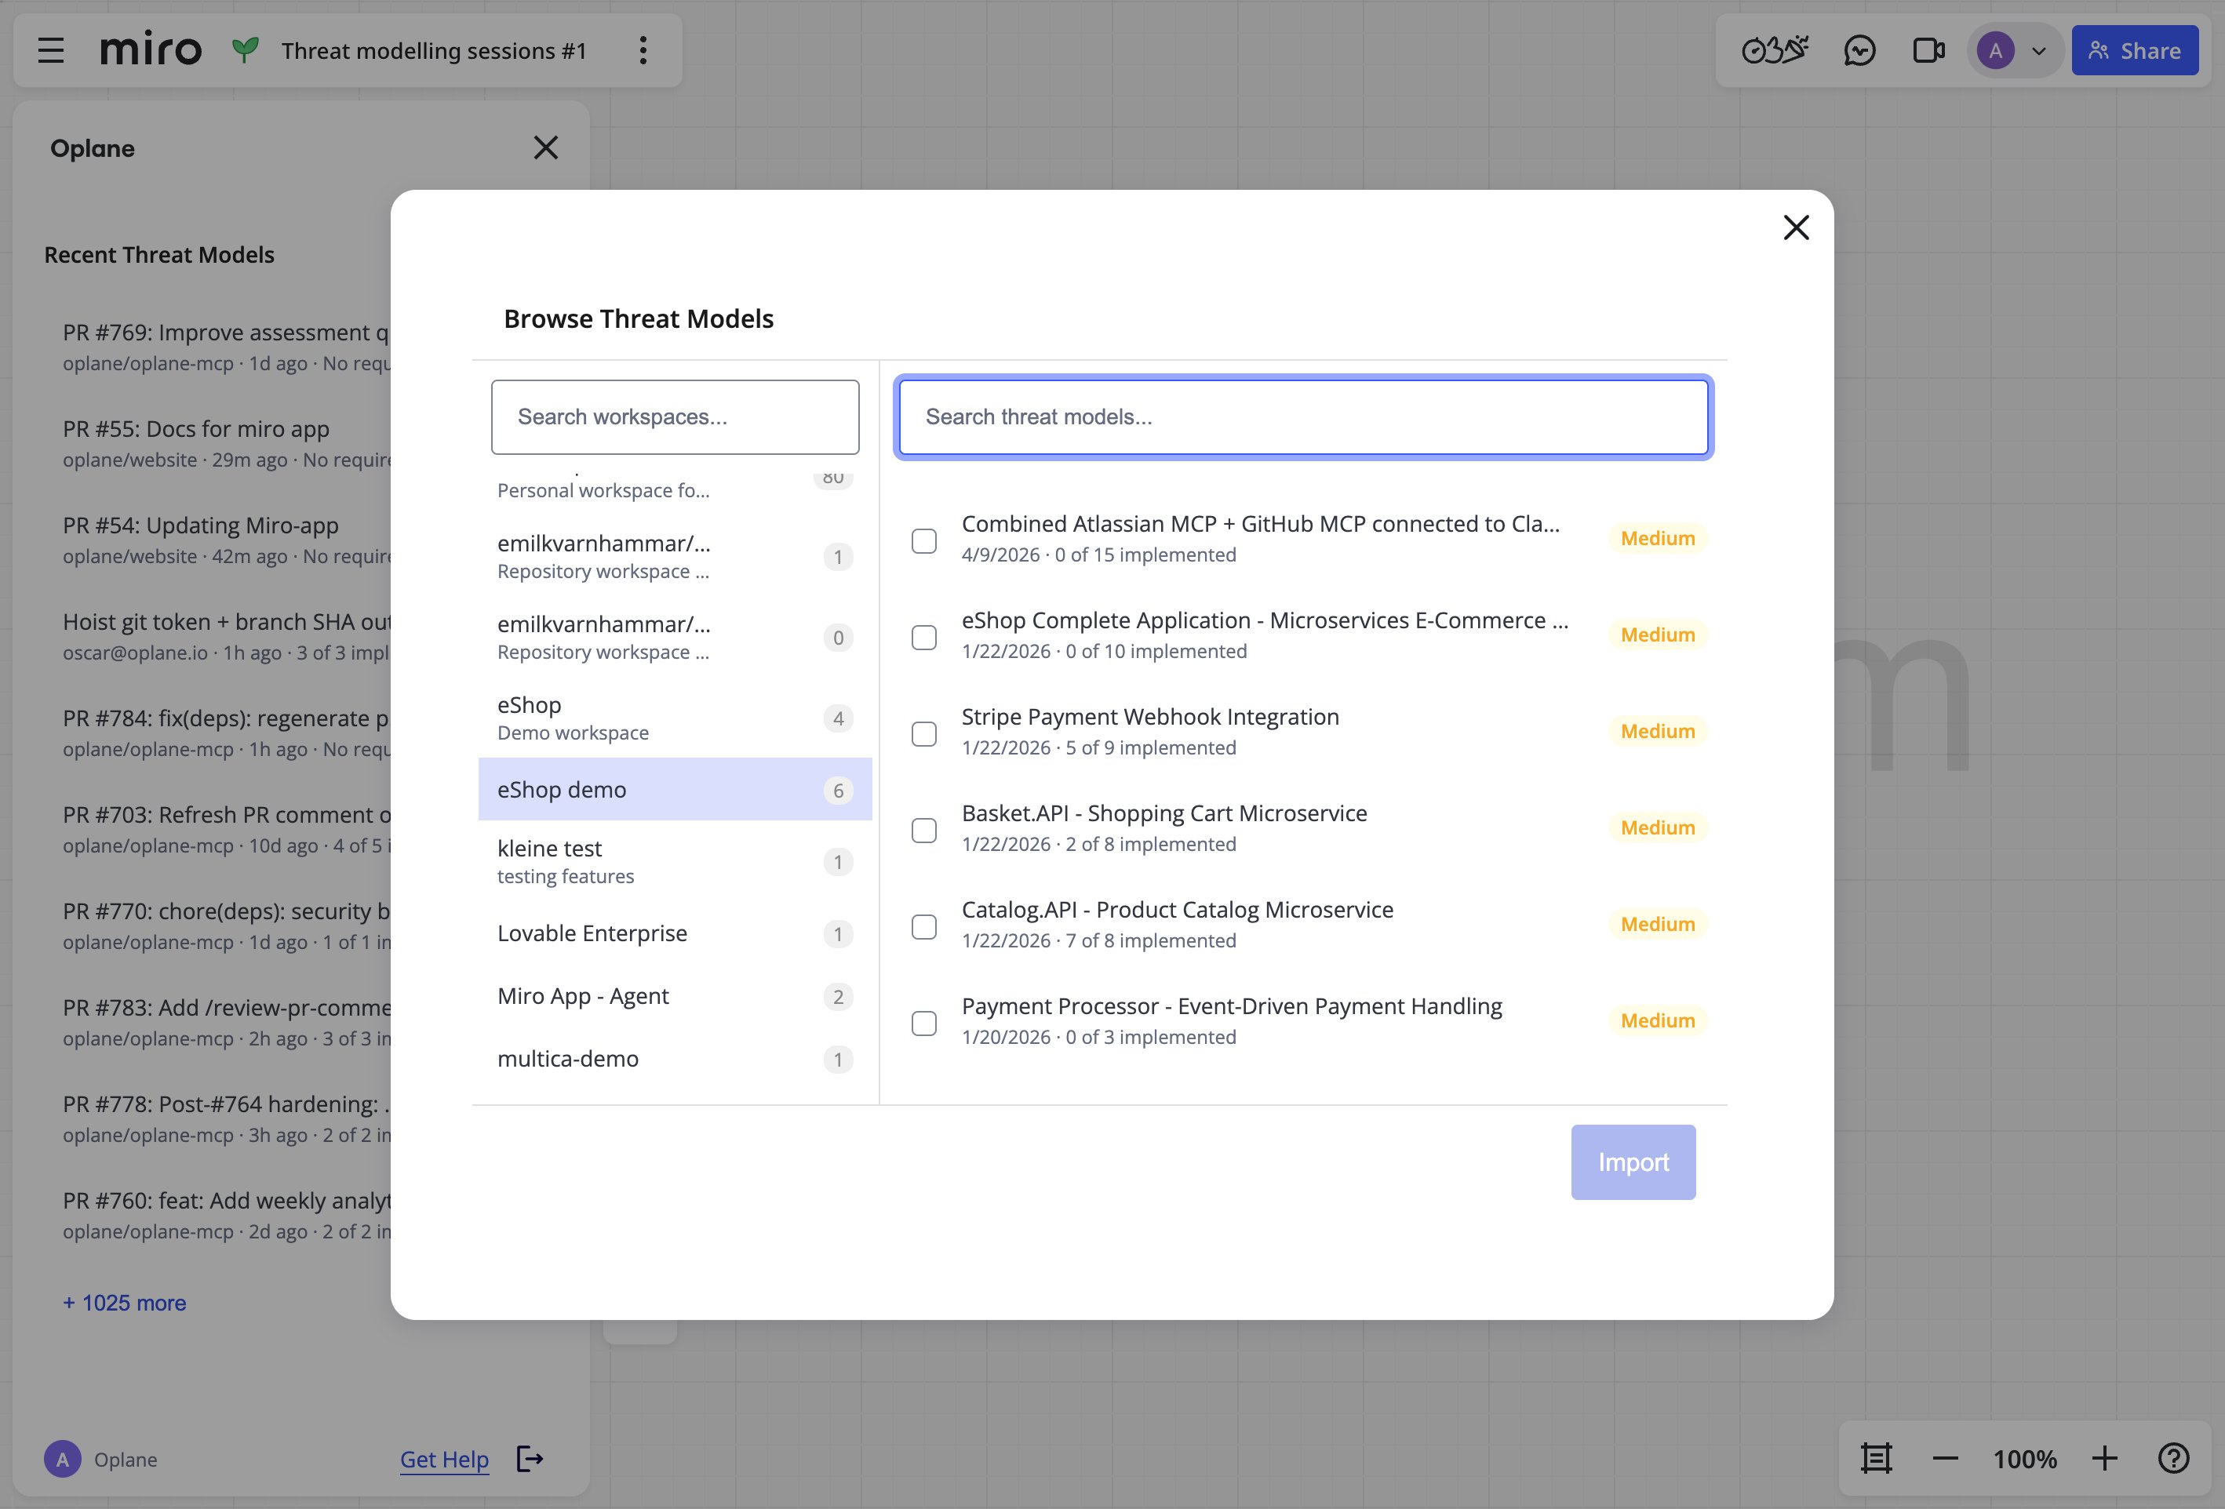Screen dimensions: 2225x1509
Task: Open PR #703: Refresh PR comment item
Action: pyautogui.click(x=226, y=830)
